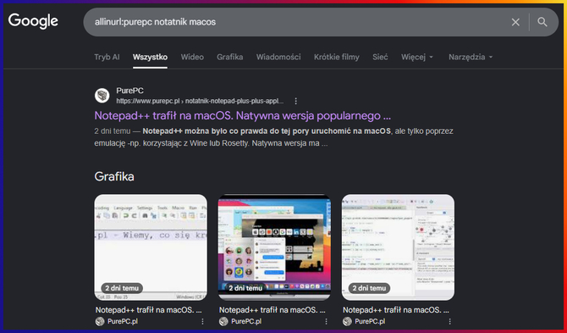Switch to Tryb AI tab

[x=107, y=57]
